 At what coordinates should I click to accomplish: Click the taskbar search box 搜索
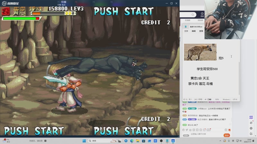click(102, 141)
